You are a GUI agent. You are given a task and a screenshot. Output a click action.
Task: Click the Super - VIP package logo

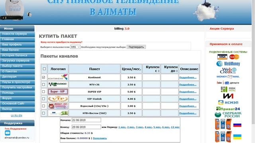click(58, 92)
